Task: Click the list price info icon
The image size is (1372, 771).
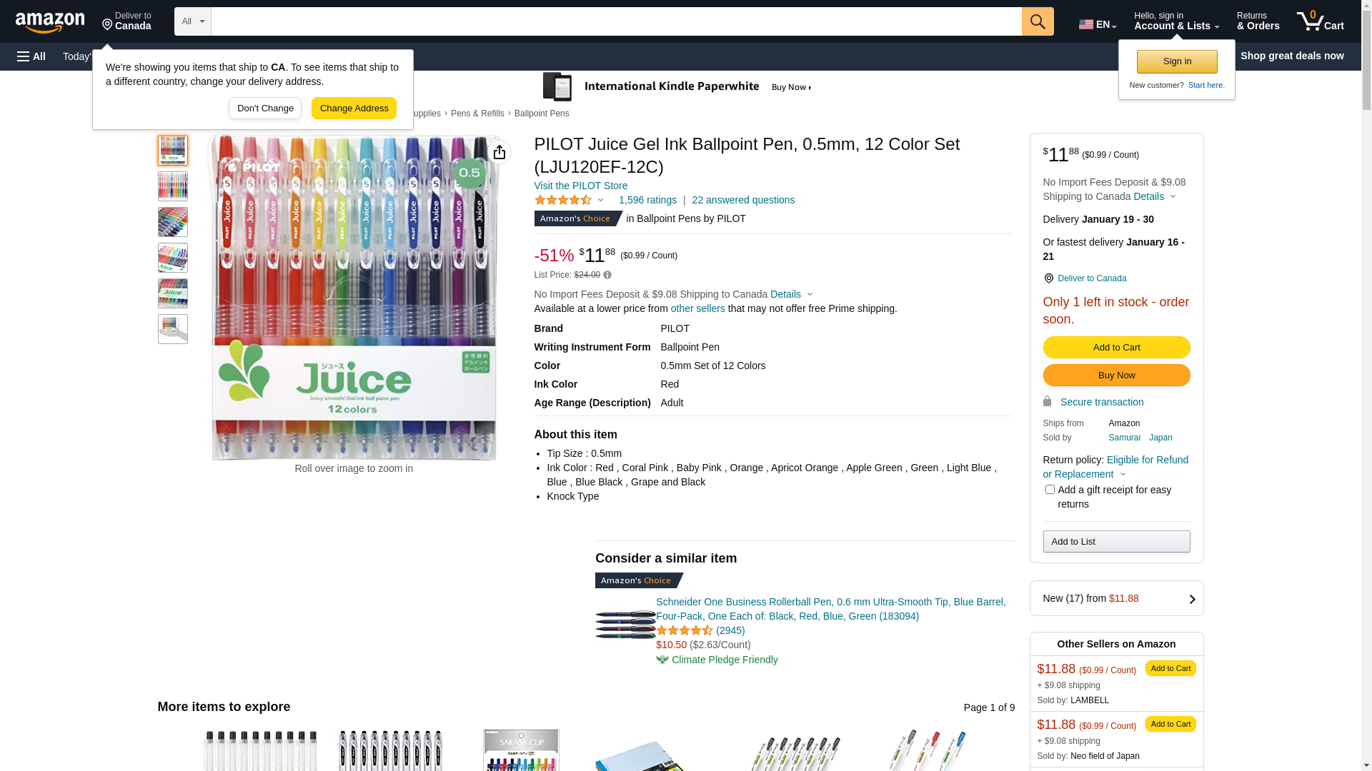Action: click(x=607, y=275)
